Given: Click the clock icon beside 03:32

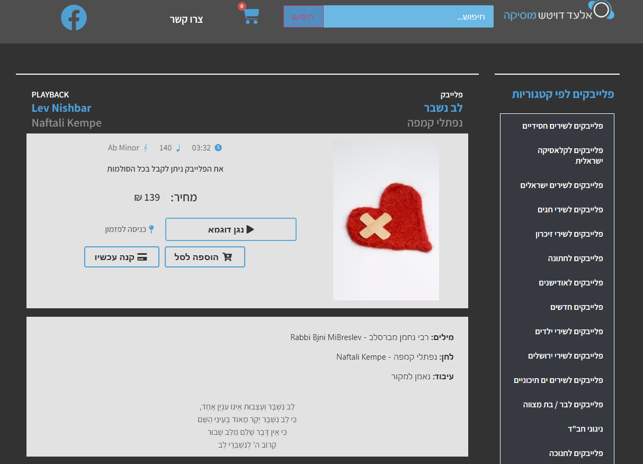Looking at the screenshot, I should [218, 148].
